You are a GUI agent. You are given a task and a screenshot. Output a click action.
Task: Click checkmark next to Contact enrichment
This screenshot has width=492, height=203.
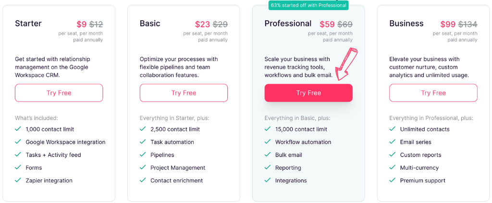[143, 180]
